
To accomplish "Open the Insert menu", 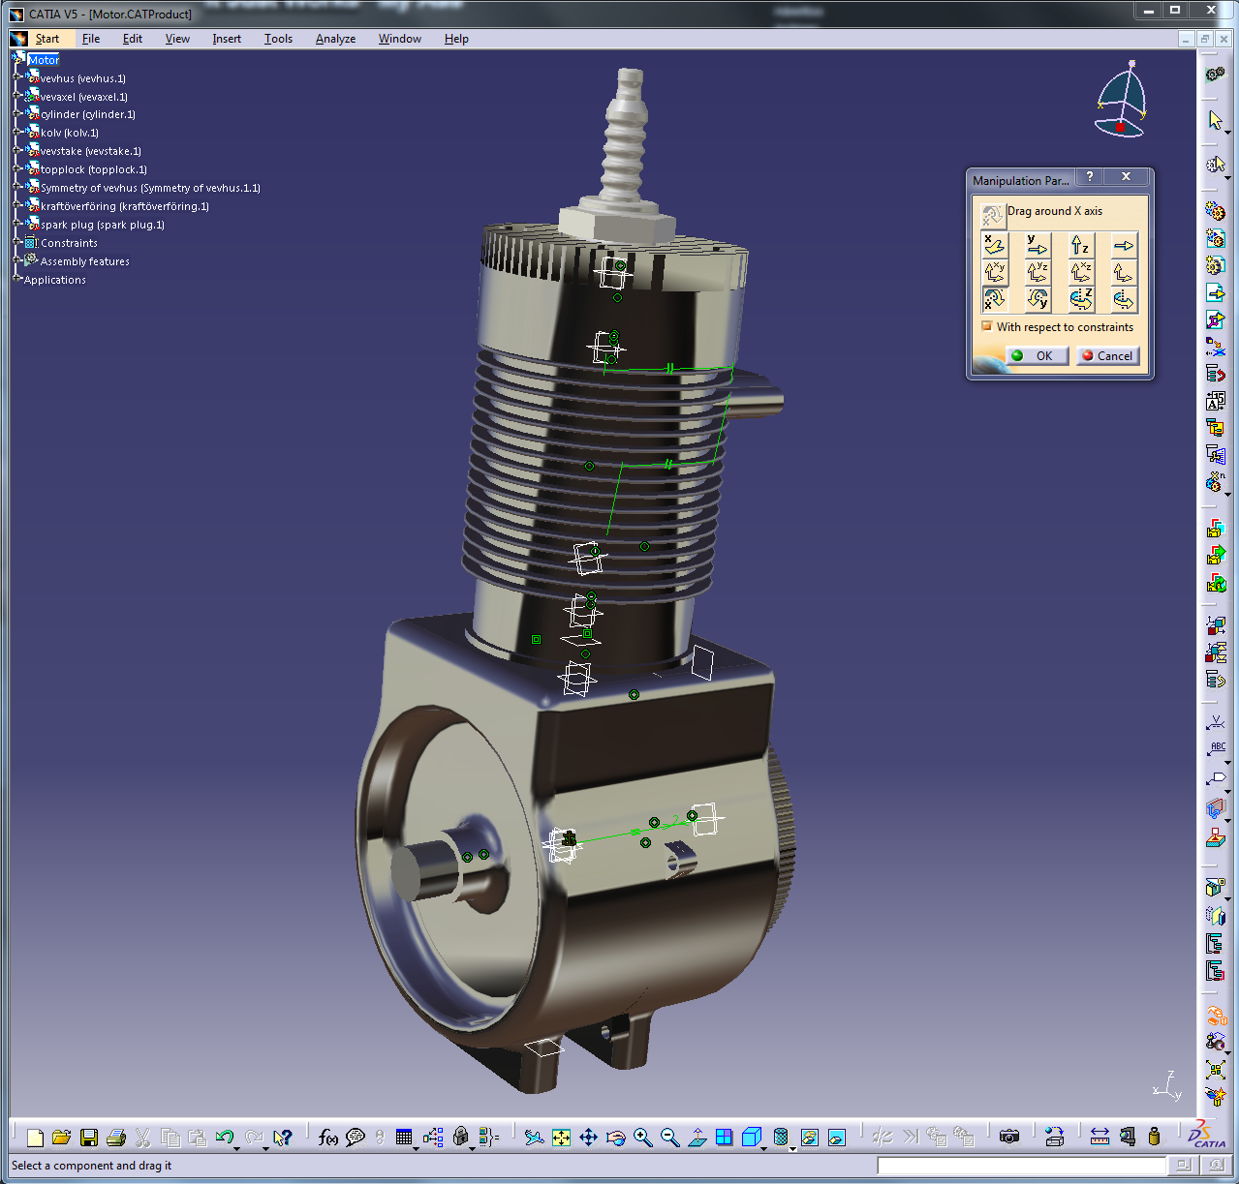I will 227,39.
